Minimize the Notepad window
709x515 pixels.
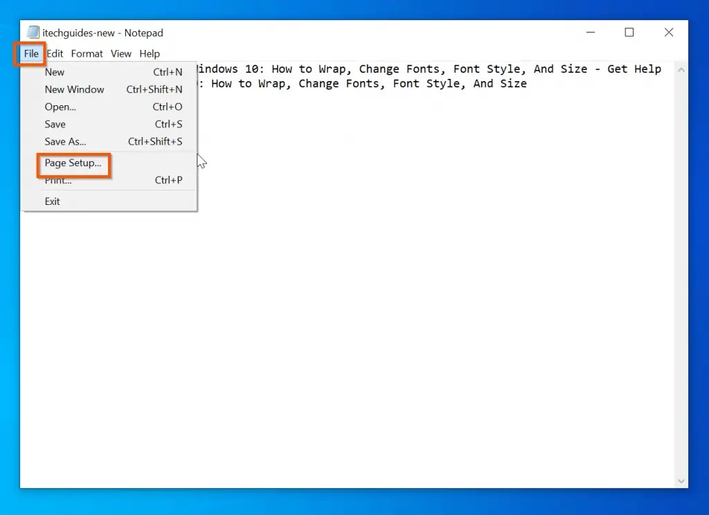coord(591,33)
